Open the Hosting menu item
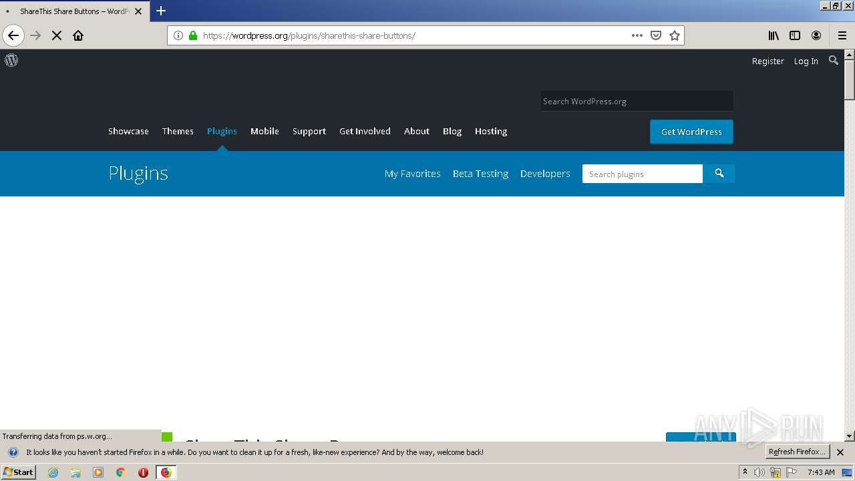The width and height of the screenshot is (855, 481). click(x=491, y=132)
